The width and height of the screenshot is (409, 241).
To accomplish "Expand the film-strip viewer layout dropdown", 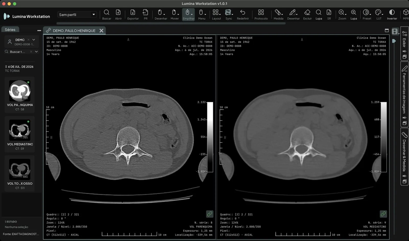I will pyautogui.click(x=399, y=34).
